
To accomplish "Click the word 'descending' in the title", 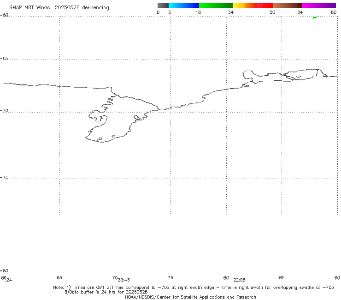I will pyautogui.click(x=95, y=8).
